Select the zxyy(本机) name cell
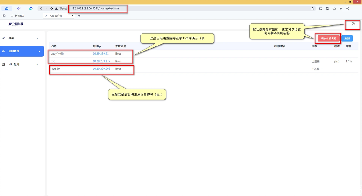Screen dimensions: 362x196 pos(57,54)
